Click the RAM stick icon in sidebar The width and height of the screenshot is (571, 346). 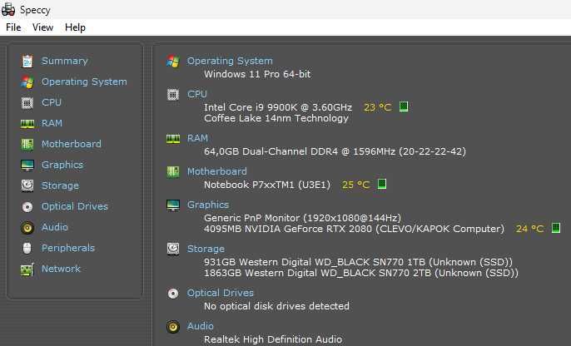tap(27, 124)
